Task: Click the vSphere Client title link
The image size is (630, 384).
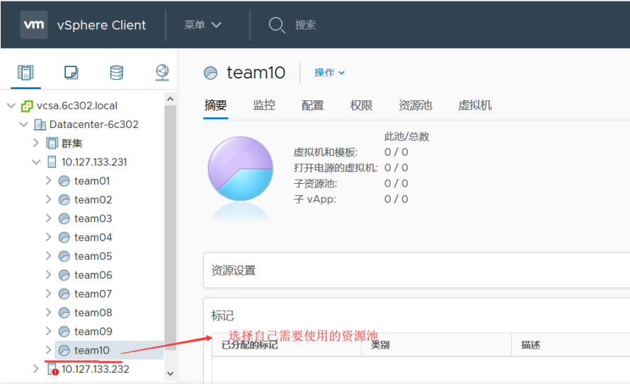Action: 102,25
